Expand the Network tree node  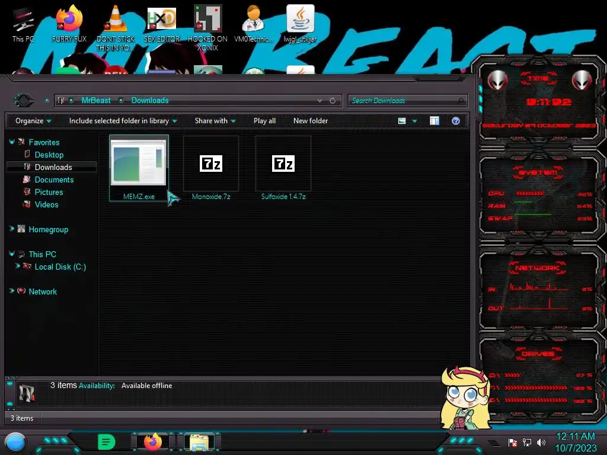[12, 291]
